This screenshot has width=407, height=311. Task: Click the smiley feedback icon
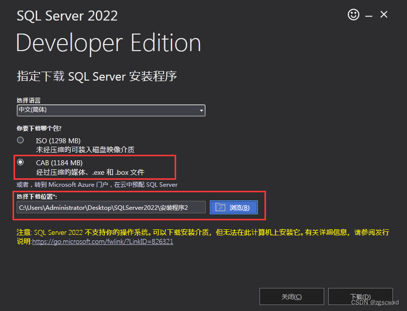click(353, 15)
